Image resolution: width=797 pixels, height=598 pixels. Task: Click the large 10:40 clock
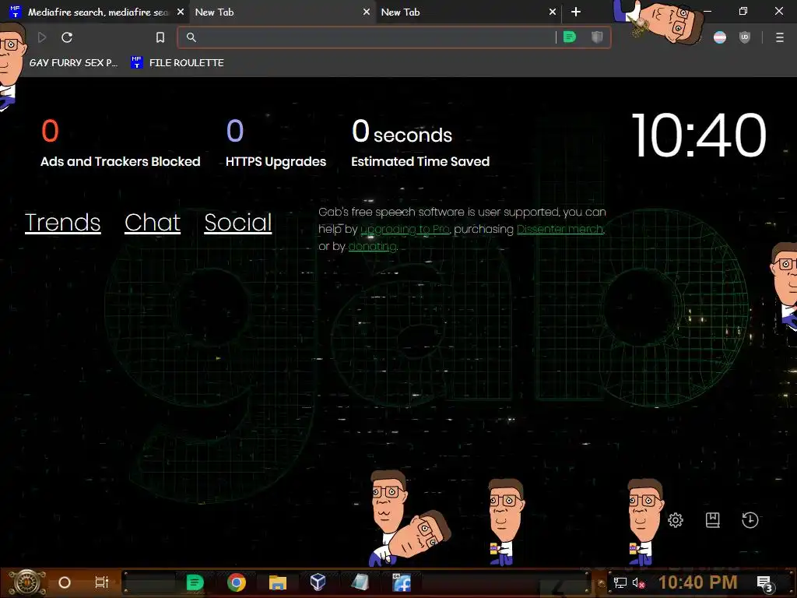pyautogui.click(x=699, y=135)
